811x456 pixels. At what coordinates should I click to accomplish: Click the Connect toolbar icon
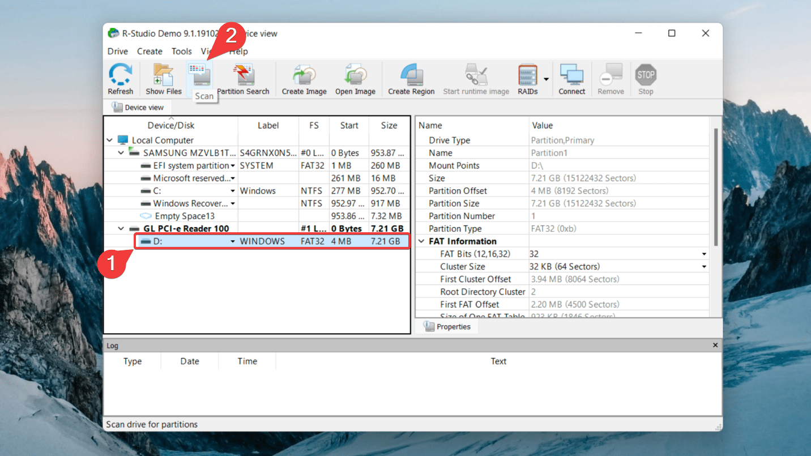[572, 79]
